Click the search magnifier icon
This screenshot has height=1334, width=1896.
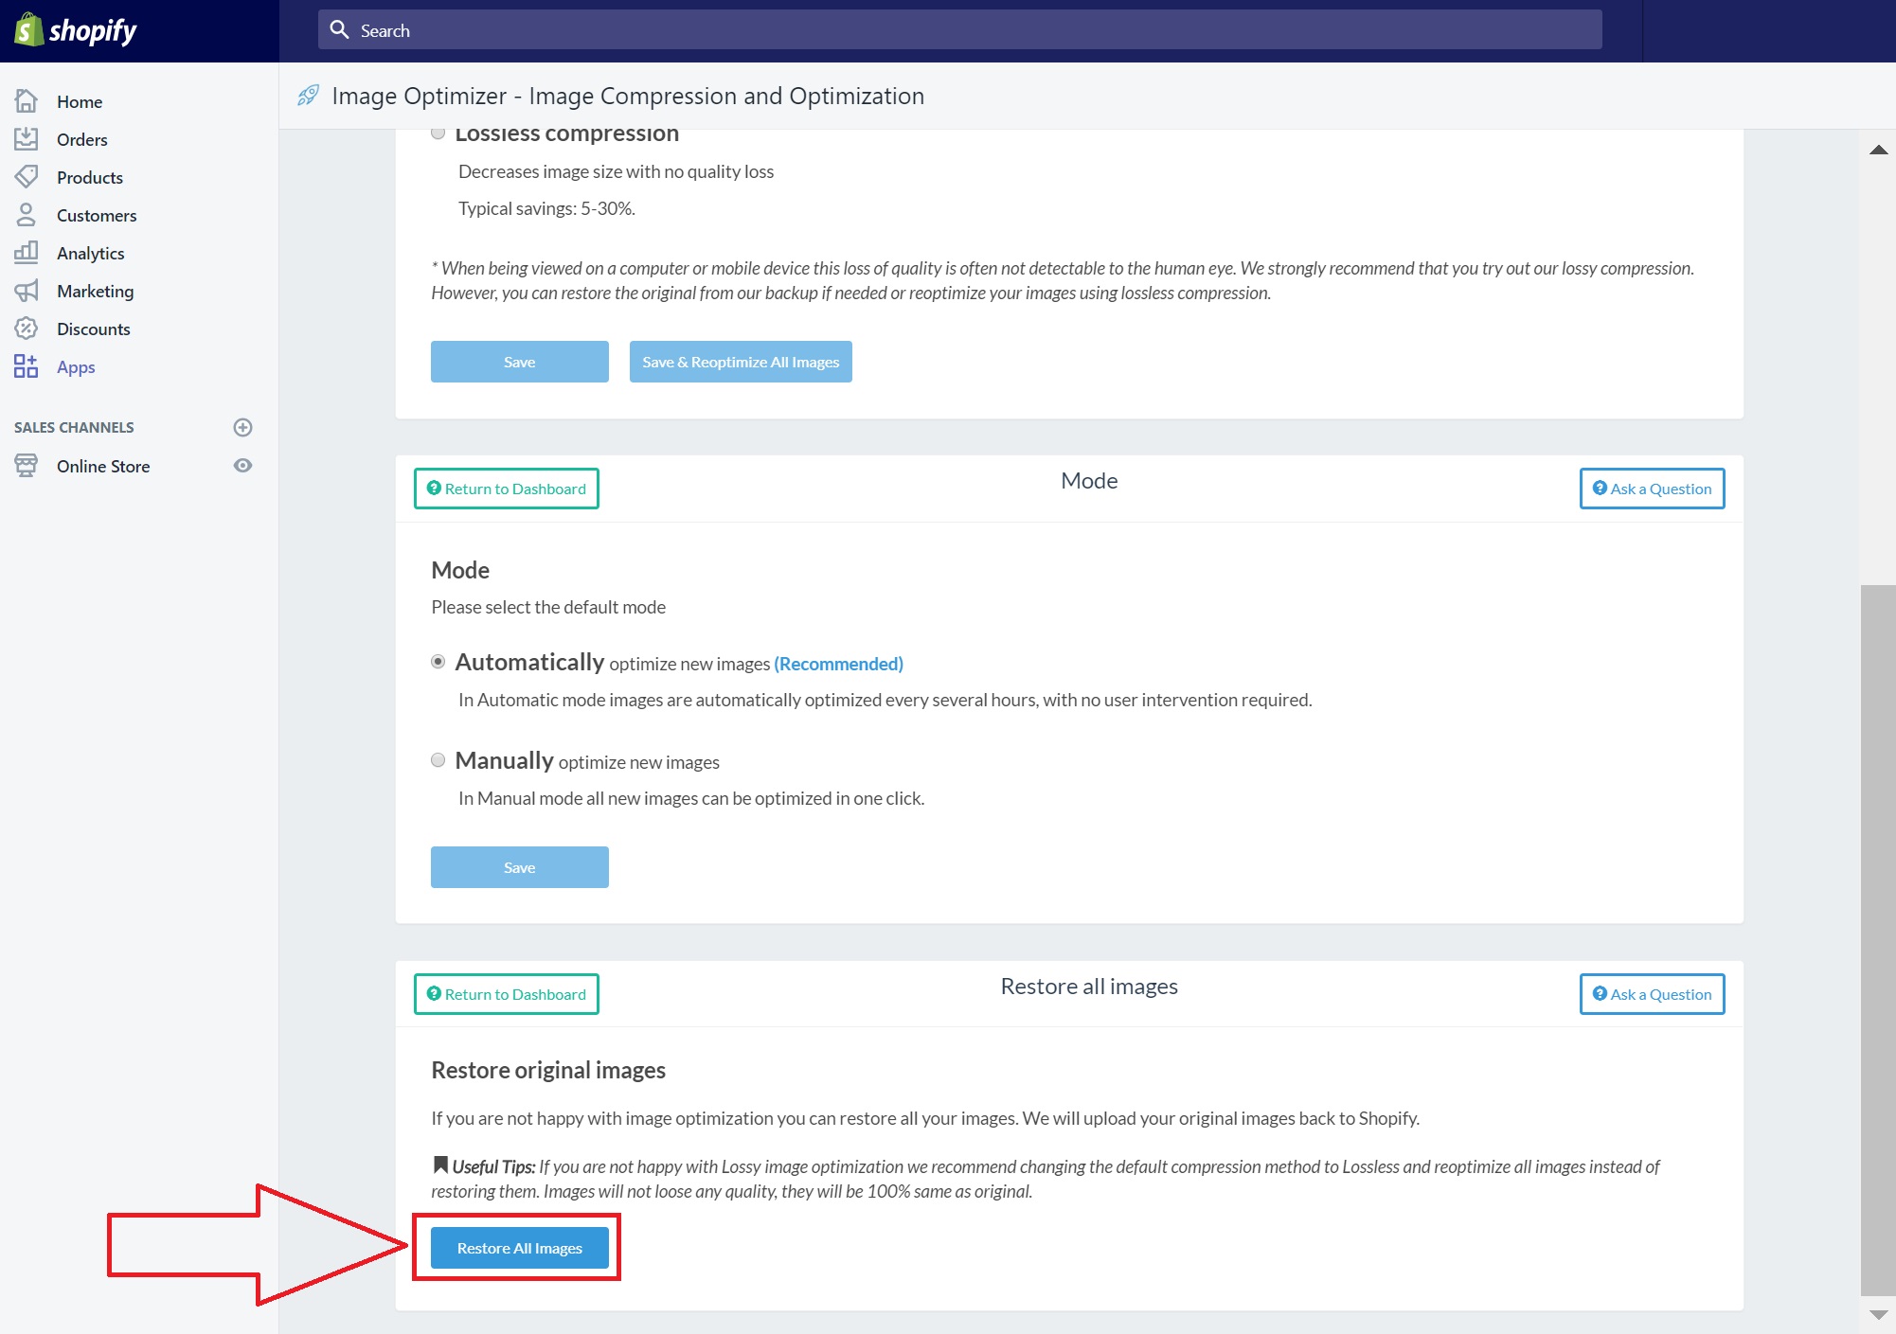coord(340,30)
